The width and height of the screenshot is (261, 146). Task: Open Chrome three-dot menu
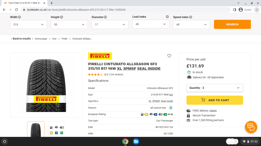(257, 10)
